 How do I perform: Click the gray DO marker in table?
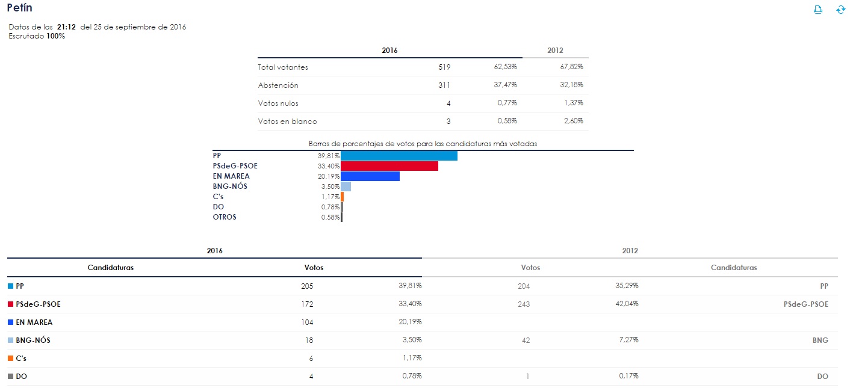coord(11,377)
